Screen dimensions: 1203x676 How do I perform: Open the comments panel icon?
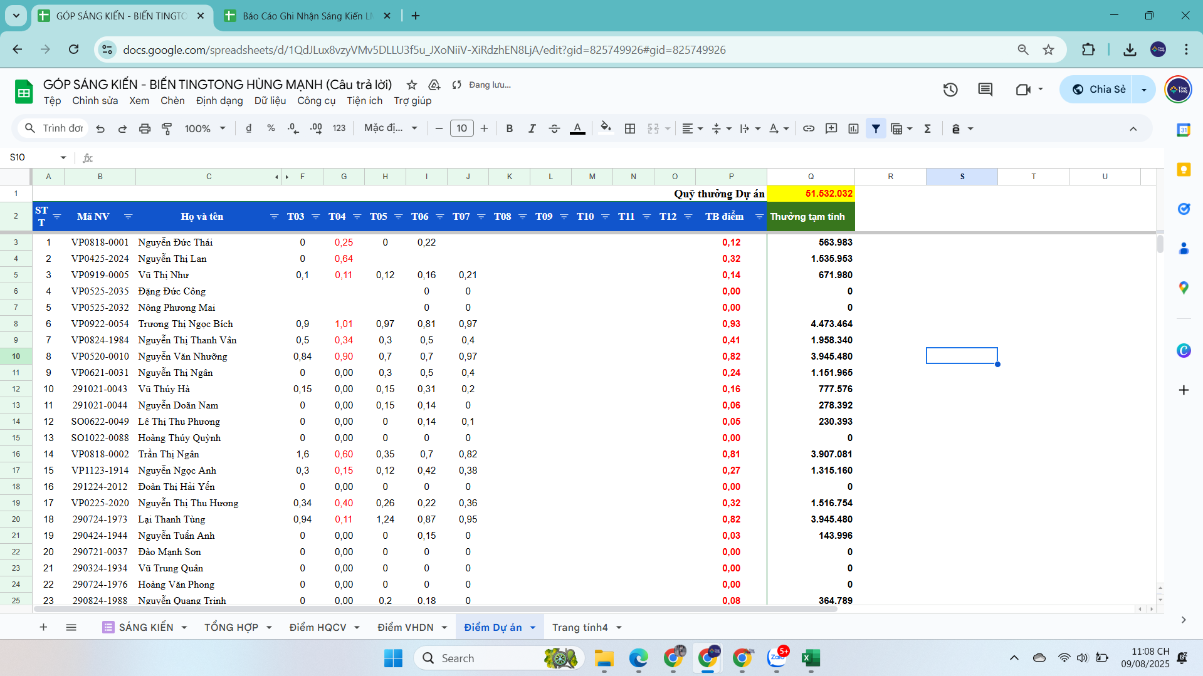coord(985,90)
